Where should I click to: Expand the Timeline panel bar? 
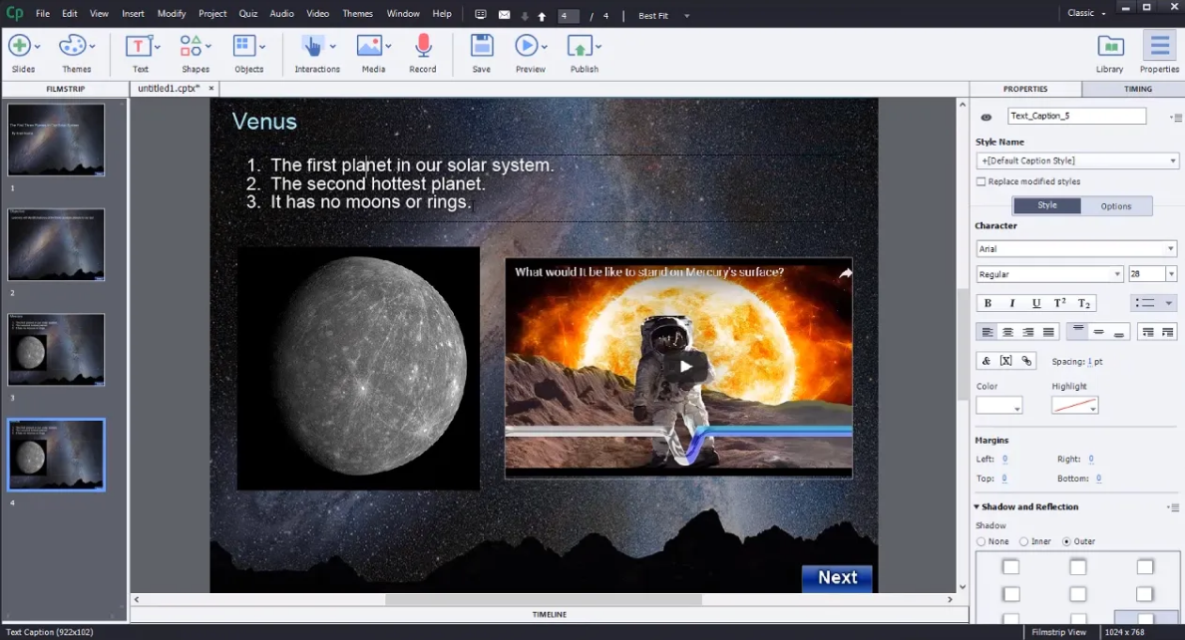pyautogui.click(x=550, y=615)
